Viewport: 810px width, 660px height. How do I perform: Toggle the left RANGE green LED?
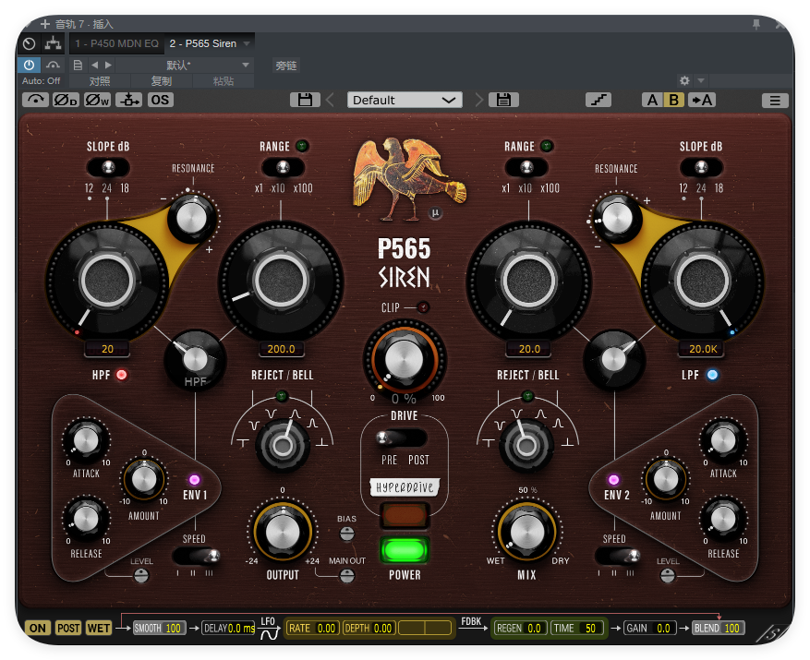302,146
